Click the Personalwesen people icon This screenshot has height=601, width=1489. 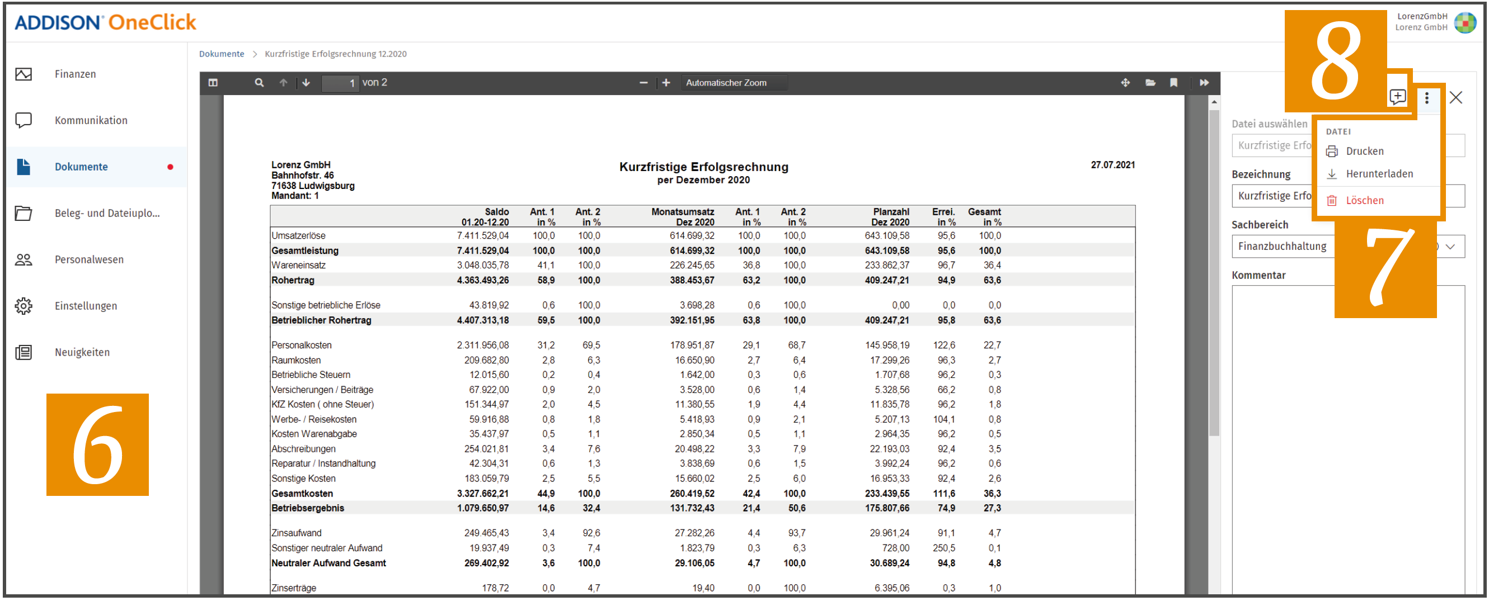coord(23,260)
